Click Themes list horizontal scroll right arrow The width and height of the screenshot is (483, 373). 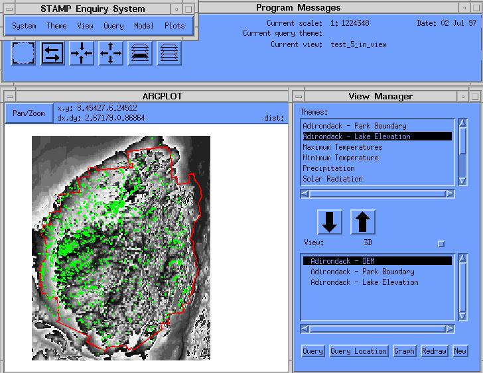tap(450, 193)
